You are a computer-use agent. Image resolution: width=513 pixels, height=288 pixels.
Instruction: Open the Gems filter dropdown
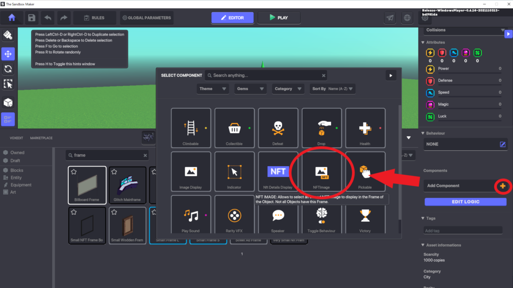[x=250, y=89]
